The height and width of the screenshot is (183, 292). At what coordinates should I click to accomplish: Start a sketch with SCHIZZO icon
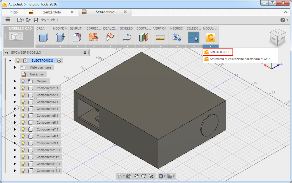point(127,37)
